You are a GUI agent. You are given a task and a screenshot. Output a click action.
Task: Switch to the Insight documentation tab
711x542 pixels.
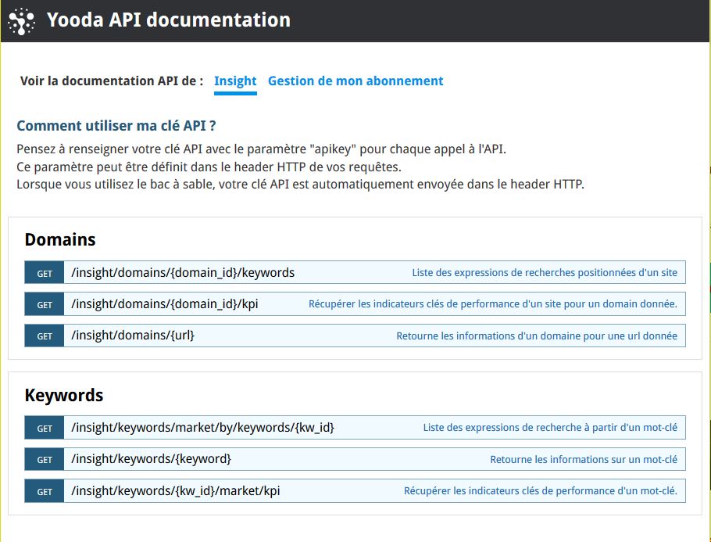(x=235, y=81)
